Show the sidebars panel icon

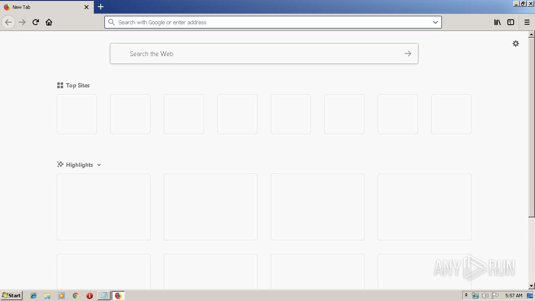coord(511,22)
